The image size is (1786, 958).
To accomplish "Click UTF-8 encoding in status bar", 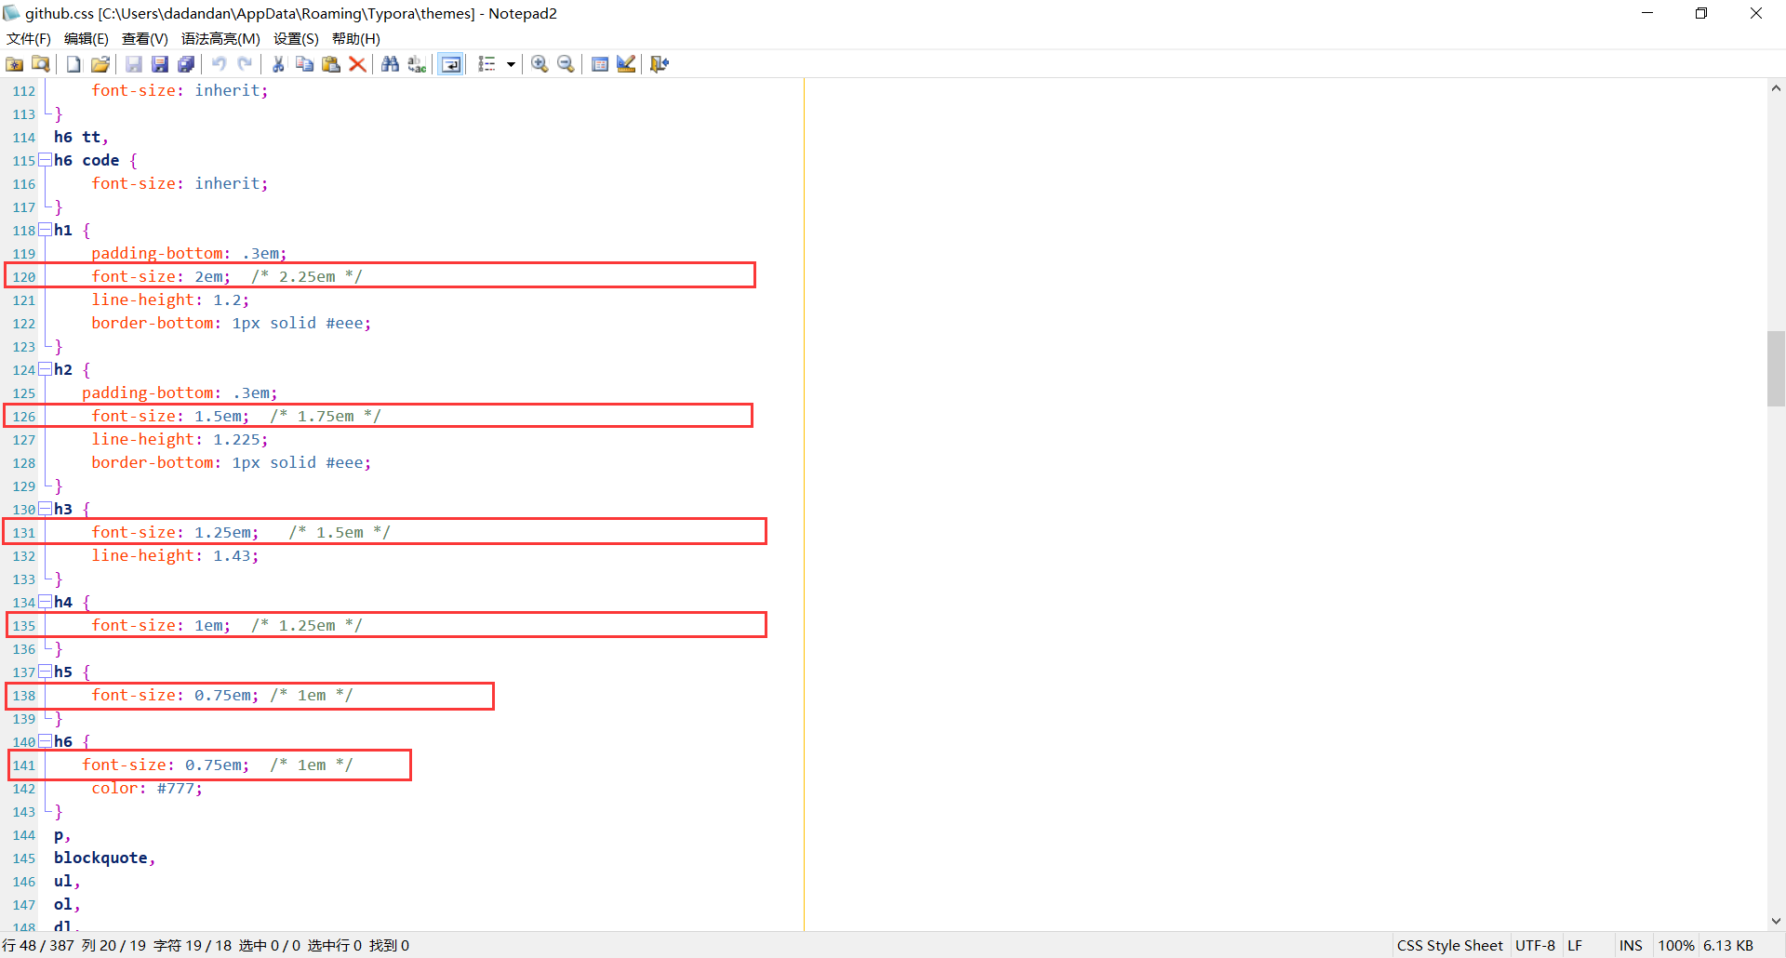I will coord(1535,946).
